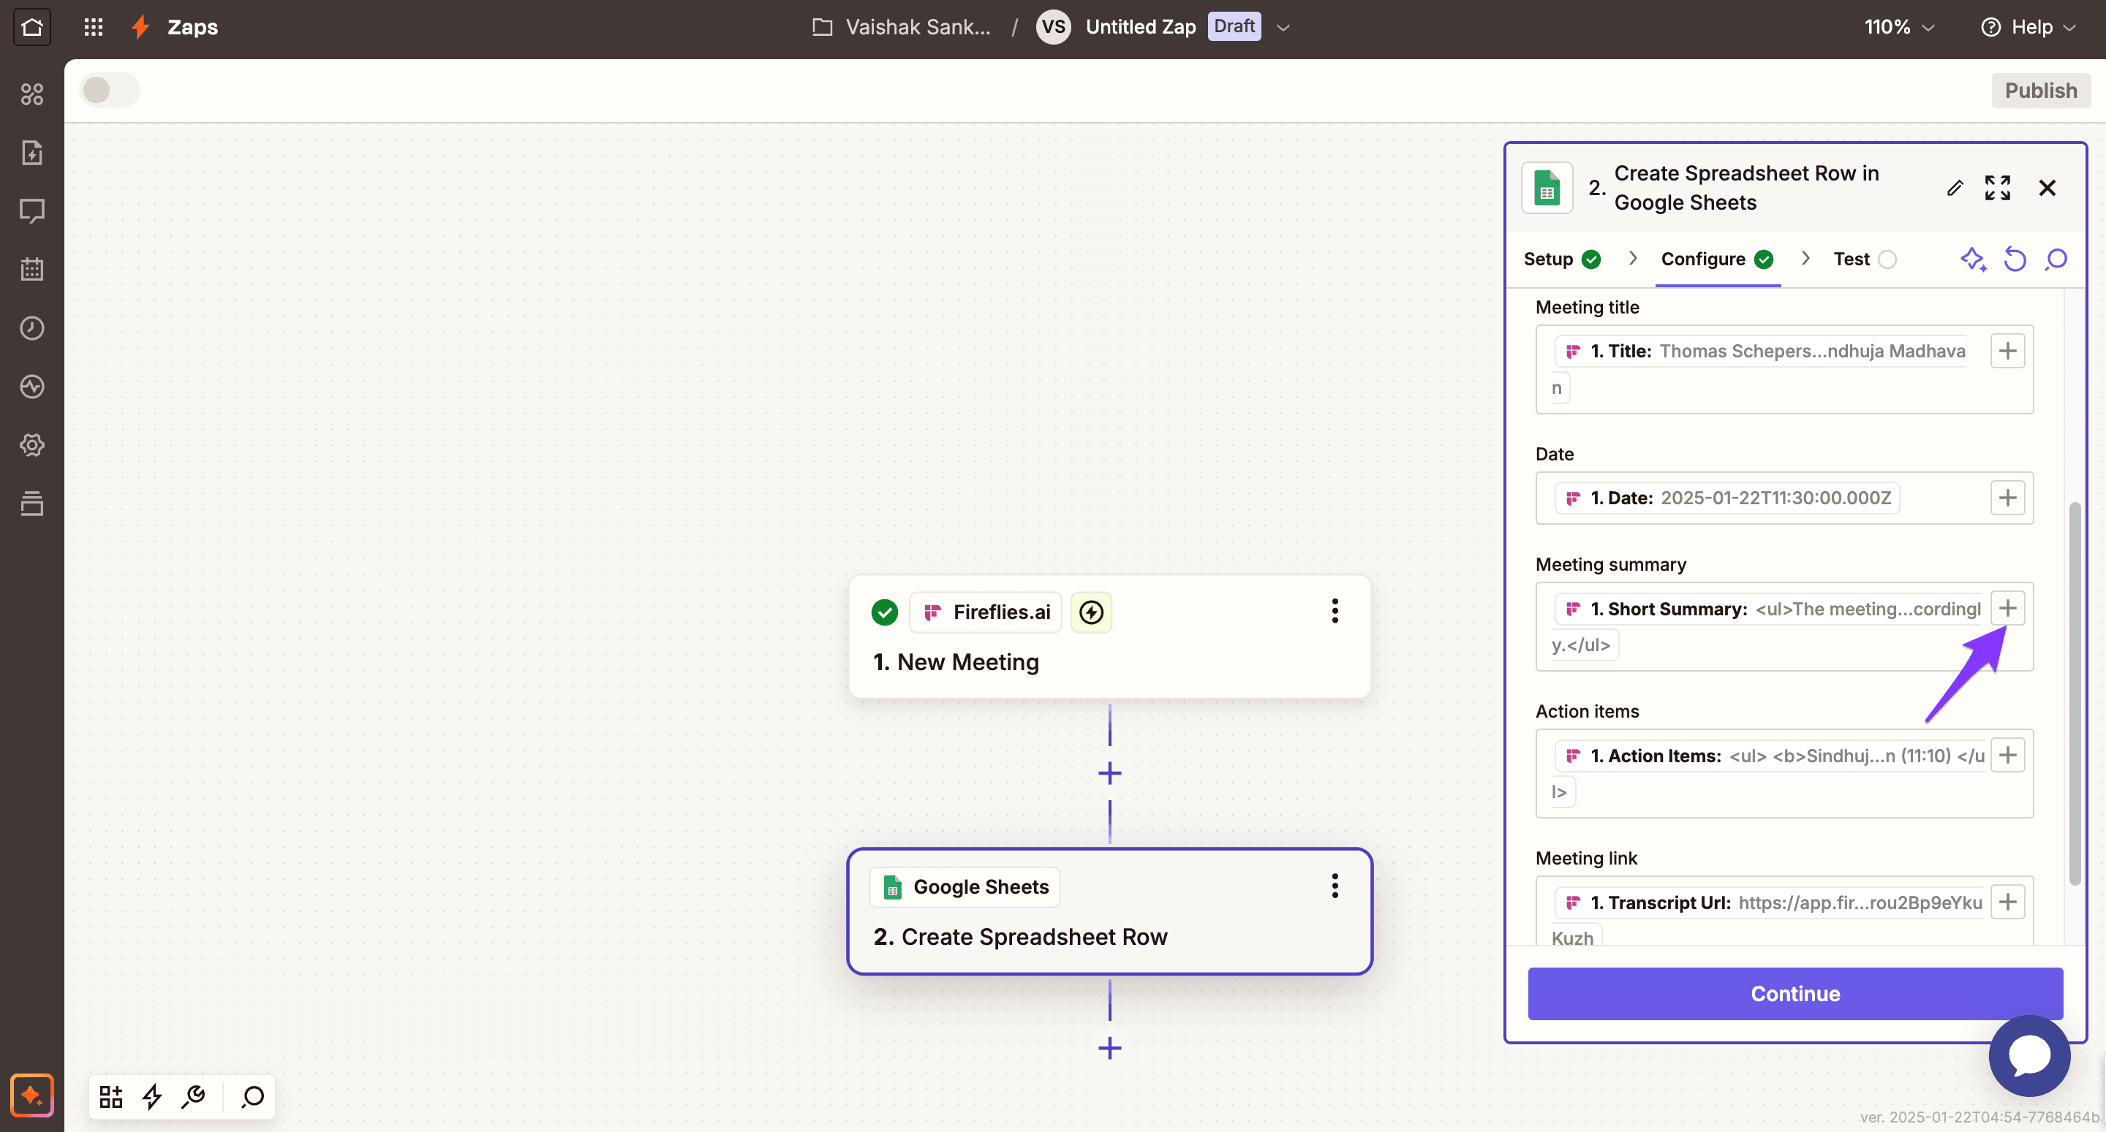Click the Date field's mapped value pill
The height and width of the screenshot is (1132, 2106).
coord(1726,498)
